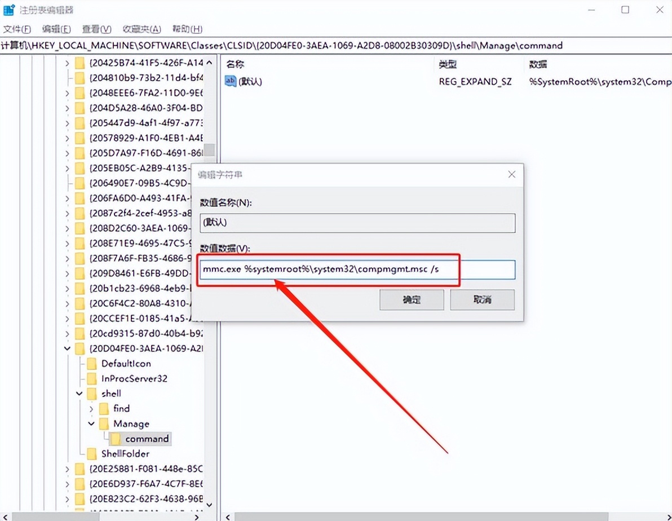Select folder icon of {204810b9-73b2-11d4
Image resolution: width=672 pixels, height=521 pixels.
79,78
